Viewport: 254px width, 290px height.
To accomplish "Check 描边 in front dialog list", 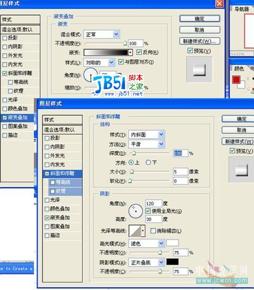I will pos(47,236).
